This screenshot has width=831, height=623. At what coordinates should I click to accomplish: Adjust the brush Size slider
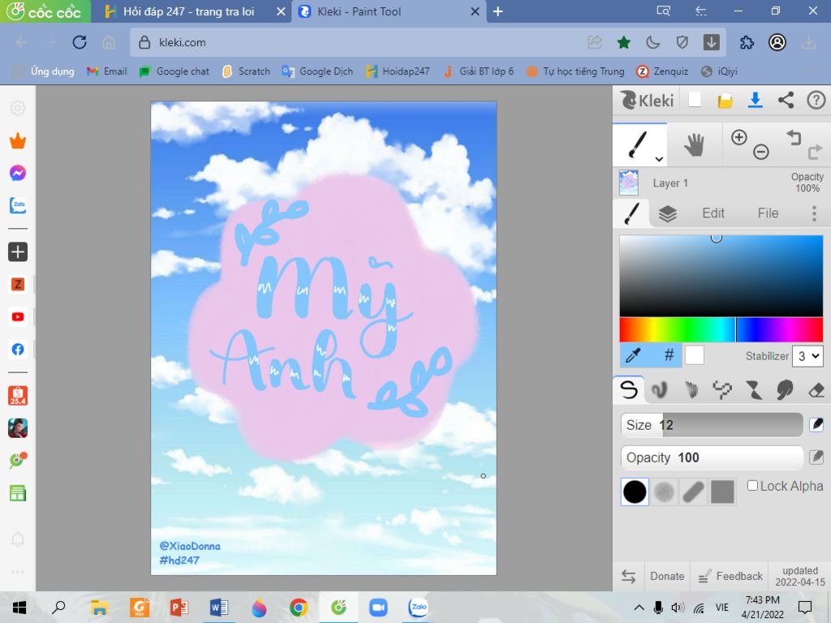(712, 425)
